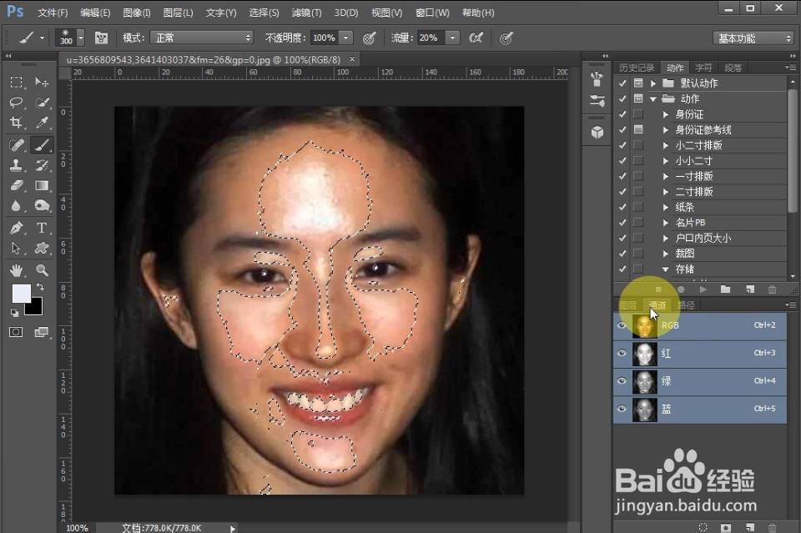Toggle pressure for brush size

pyautogui.click(x=506, y=38)
